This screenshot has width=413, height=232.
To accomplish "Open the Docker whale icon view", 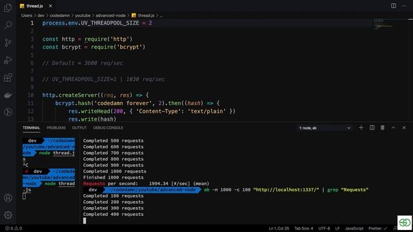I will click(8, 95).
